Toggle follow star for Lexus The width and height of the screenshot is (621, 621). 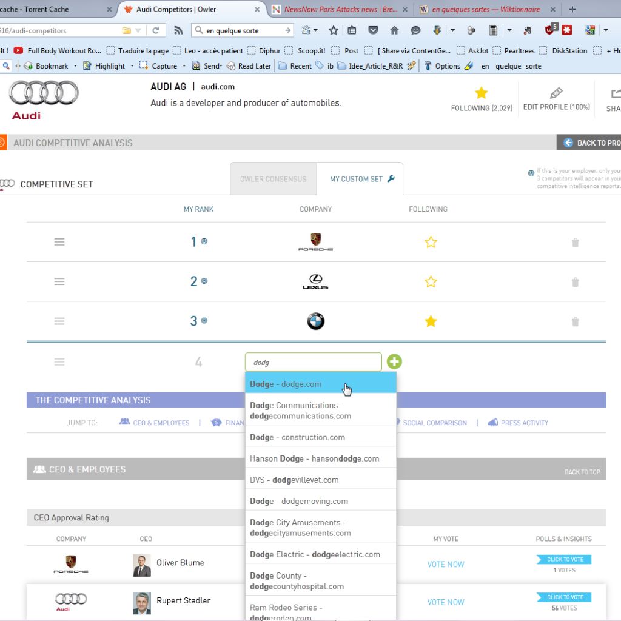[431, 281]
